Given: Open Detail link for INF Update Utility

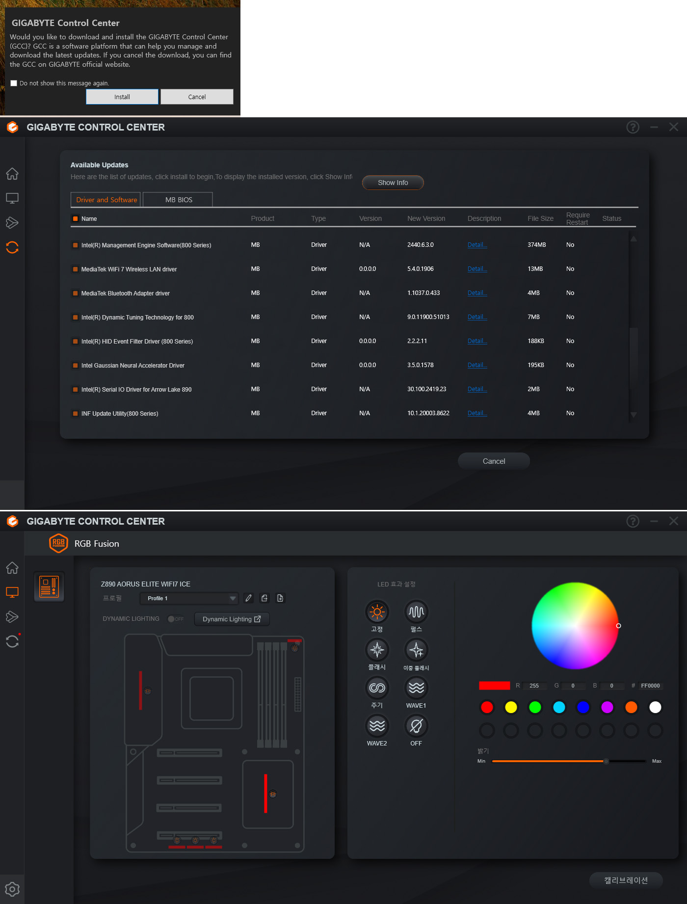Looking at the screenshot, I should pos(477,413).
